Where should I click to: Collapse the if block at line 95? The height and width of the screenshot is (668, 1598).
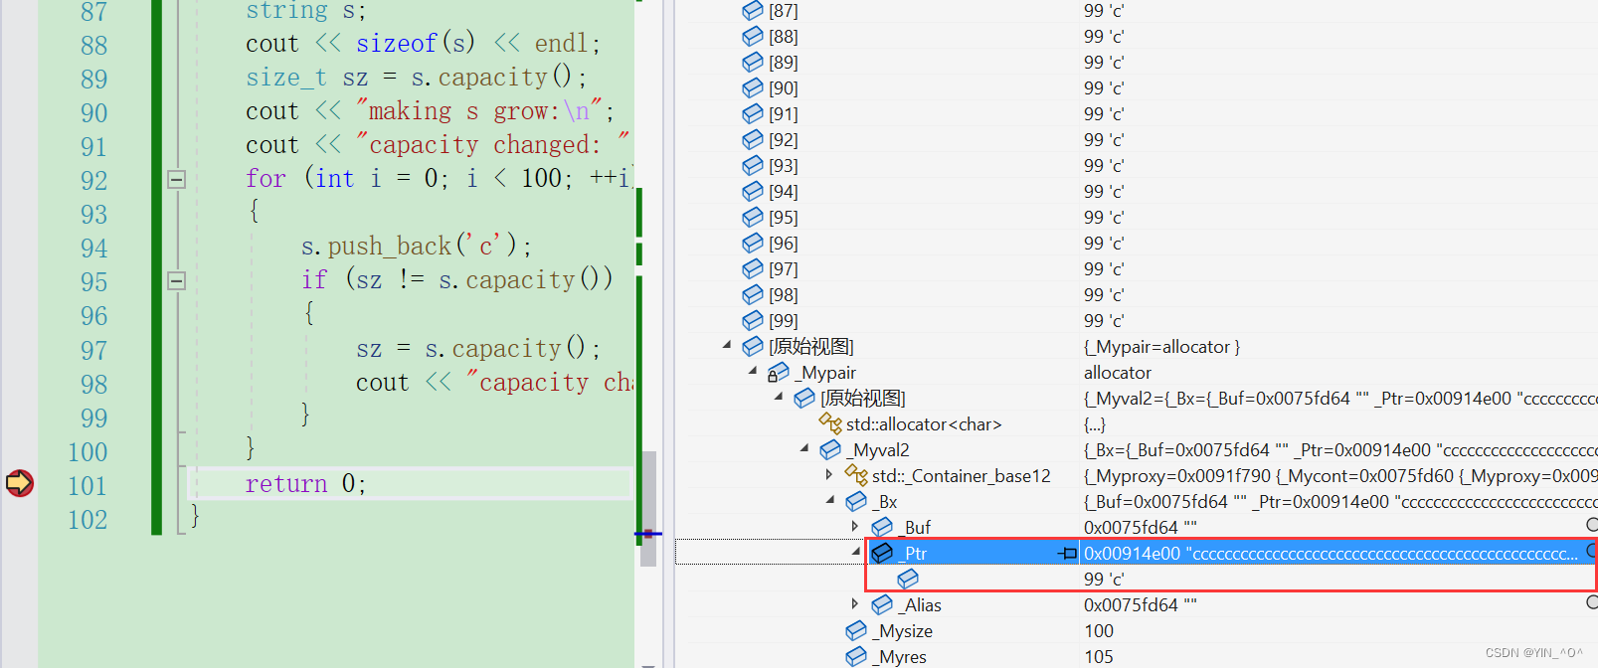tap(176, 280)
